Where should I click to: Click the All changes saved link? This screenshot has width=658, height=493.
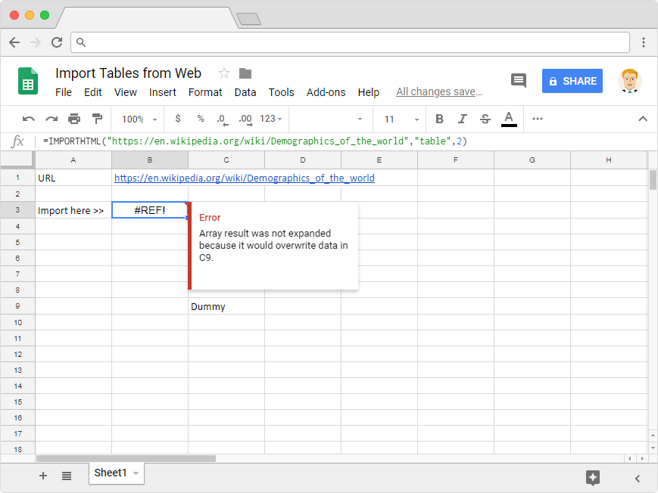pyautogui.click(x=439, y=91)
